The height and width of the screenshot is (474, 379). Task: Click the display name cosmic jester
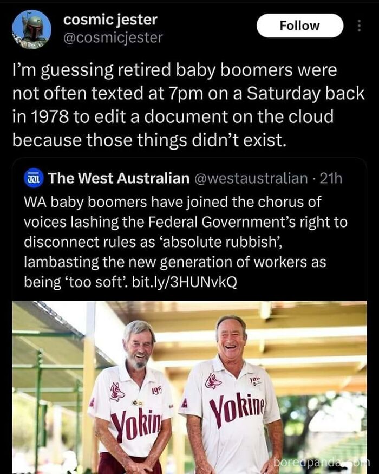(x=110, y=22)
